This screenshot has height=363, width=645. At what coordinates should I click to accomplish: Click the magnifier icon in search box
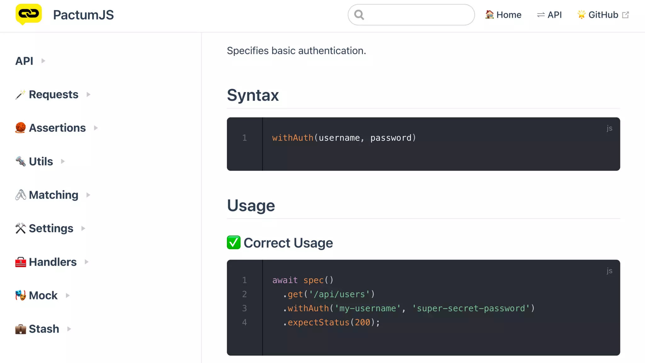tap(359, 15)
